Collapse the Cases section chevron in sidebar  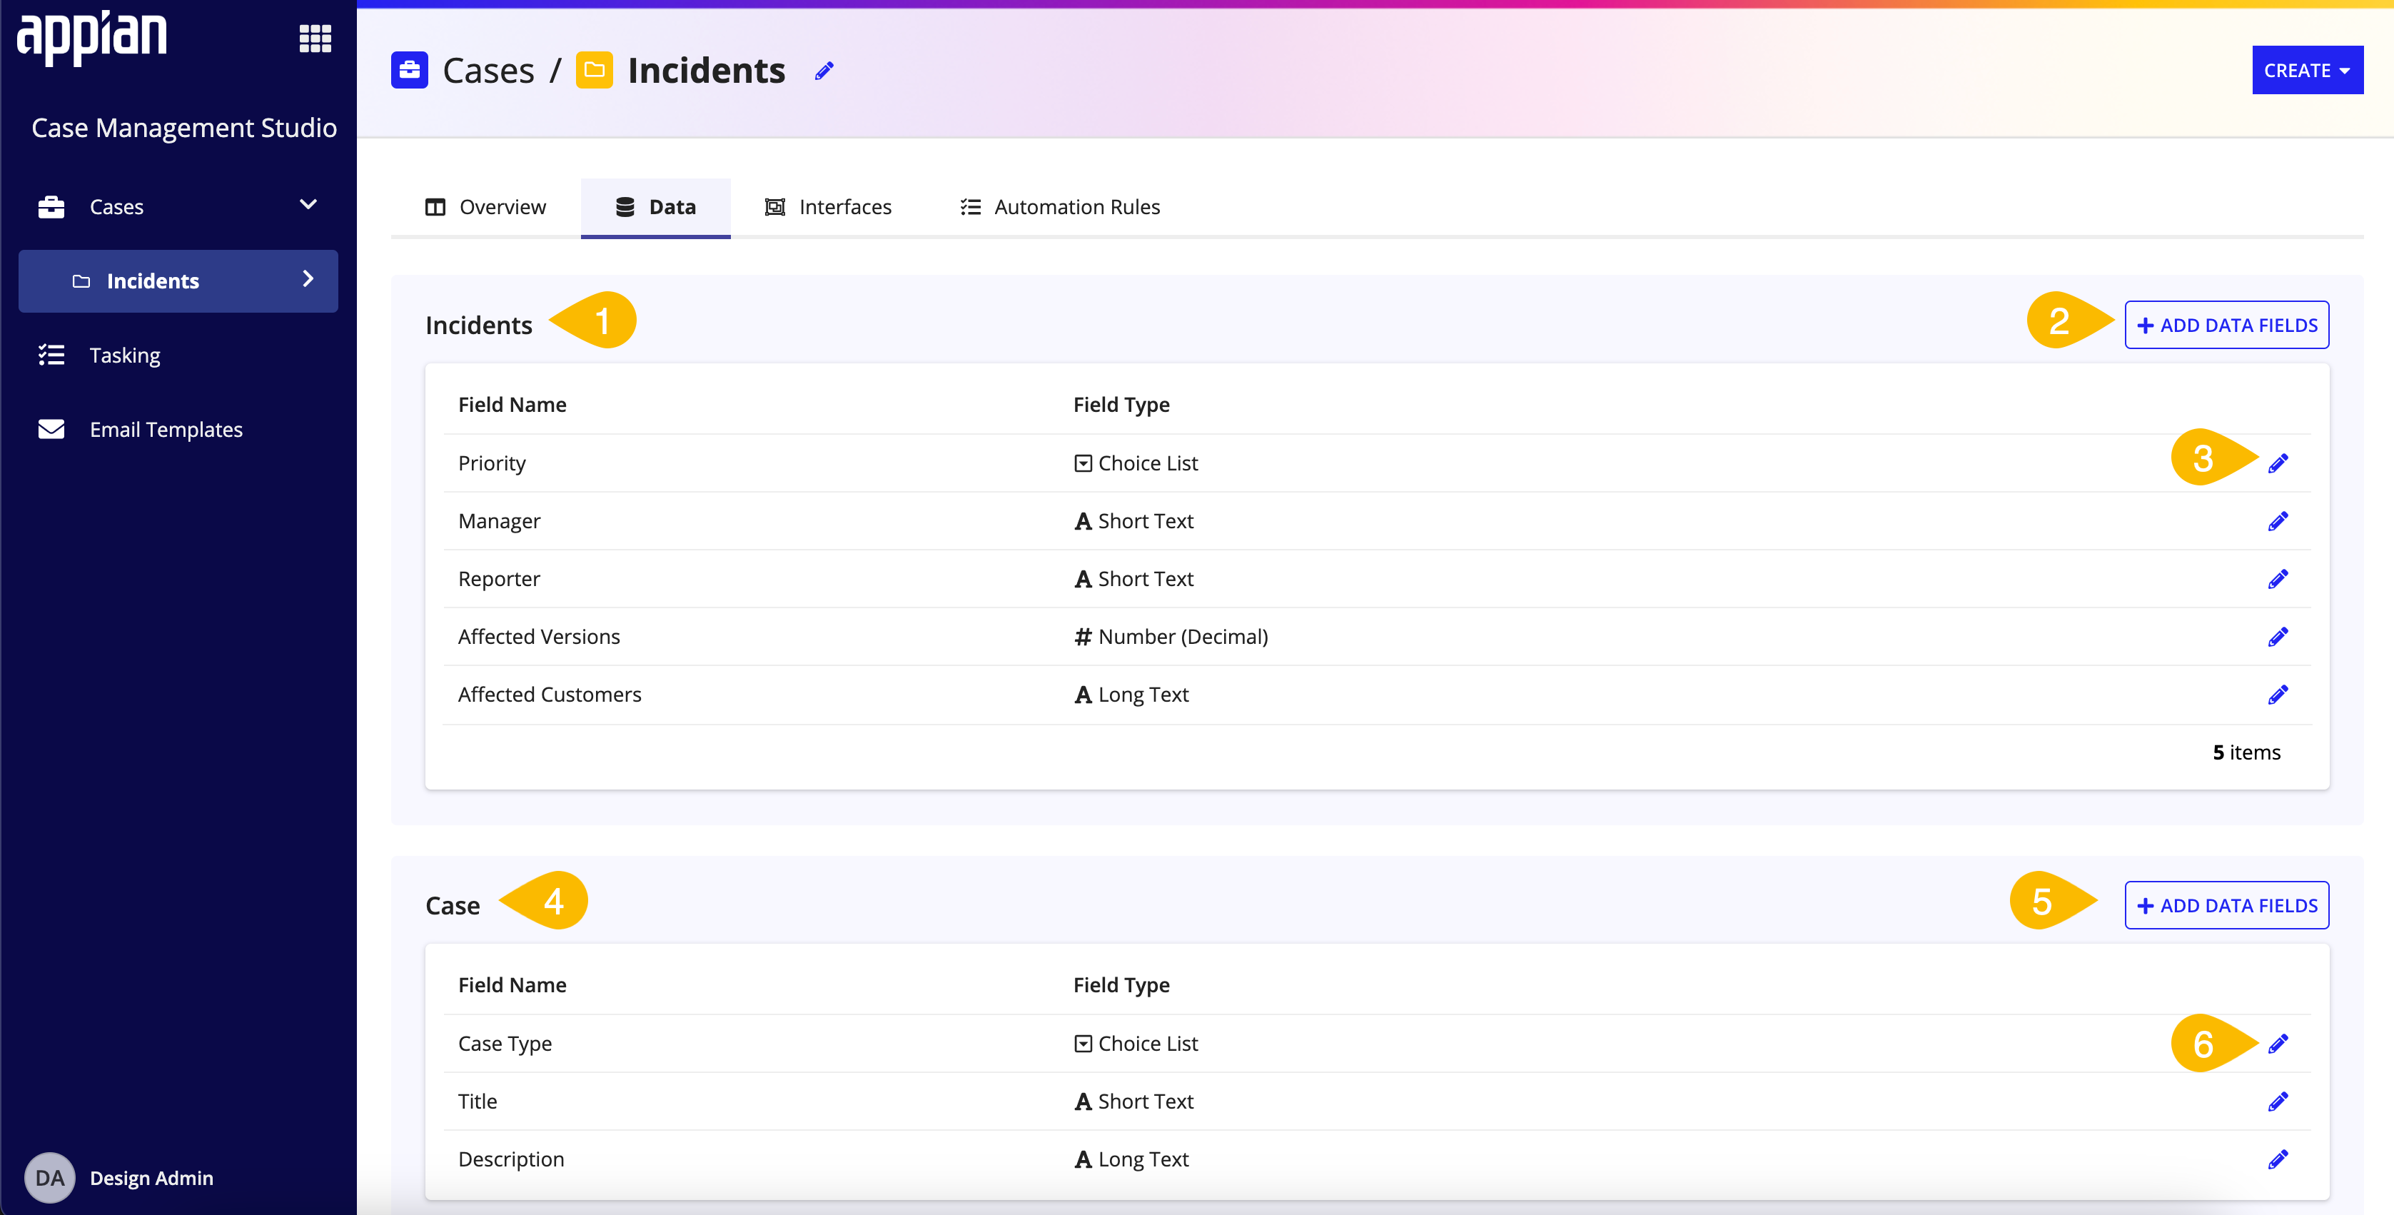point(308,204)
